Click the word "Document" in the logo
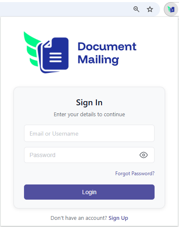 [107, 46]
